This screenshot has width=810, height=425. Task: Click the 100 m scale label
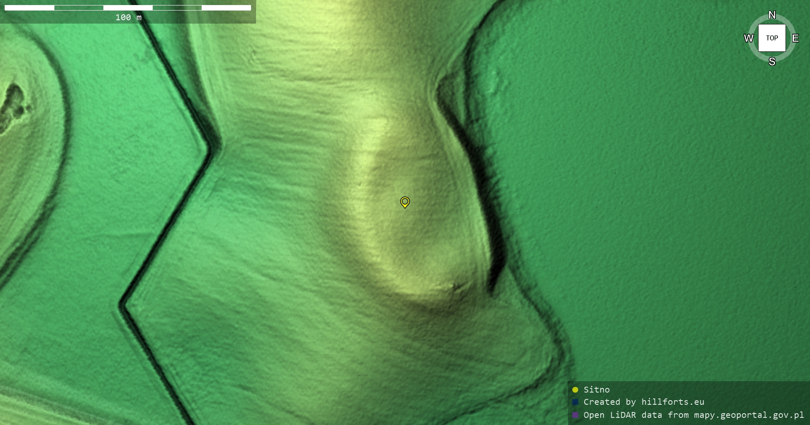click(x=128, y=17)
